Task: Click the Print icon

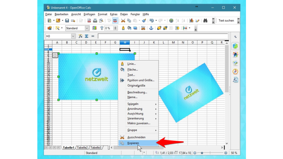Action: pos(95,21)
